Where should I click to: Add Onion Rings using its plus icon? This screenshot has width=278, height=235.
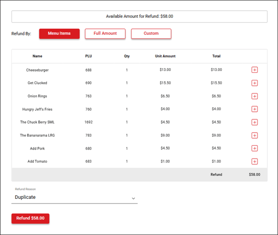254,96
